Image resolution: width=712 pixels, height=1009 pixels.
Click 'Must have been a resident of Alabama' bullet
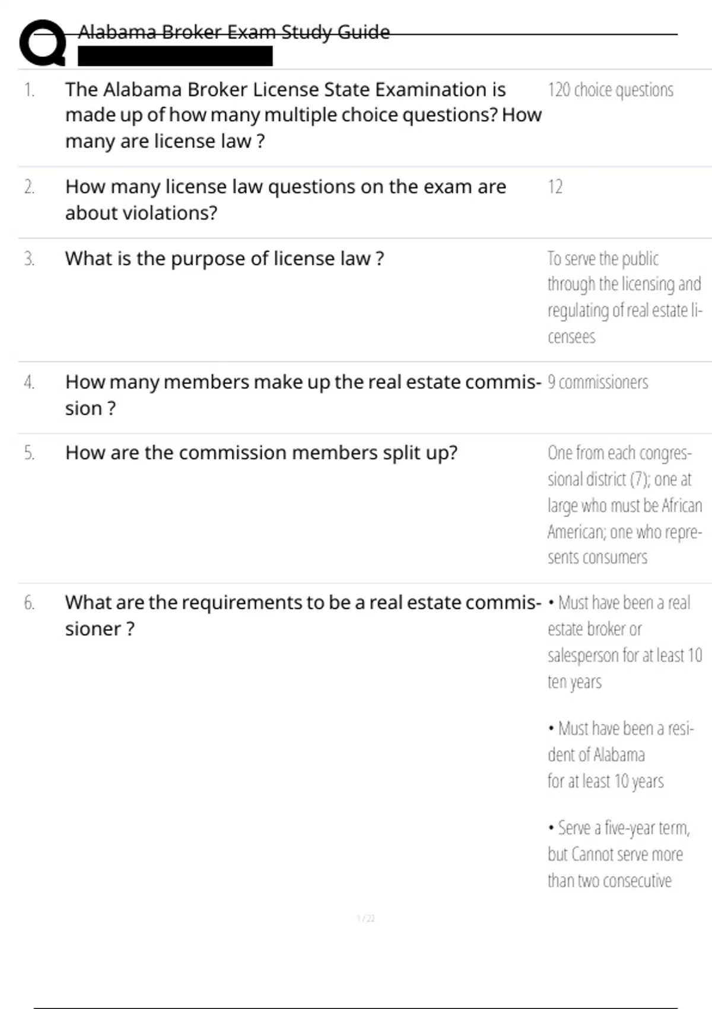pos(621,754)
